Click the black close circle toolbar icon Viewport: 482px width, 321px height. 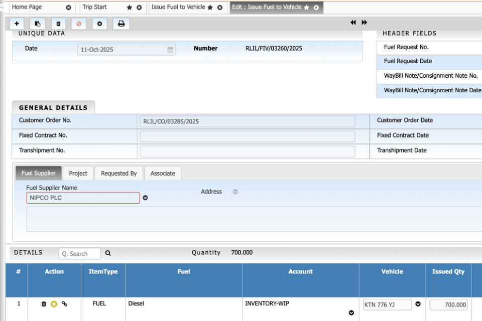99,24
